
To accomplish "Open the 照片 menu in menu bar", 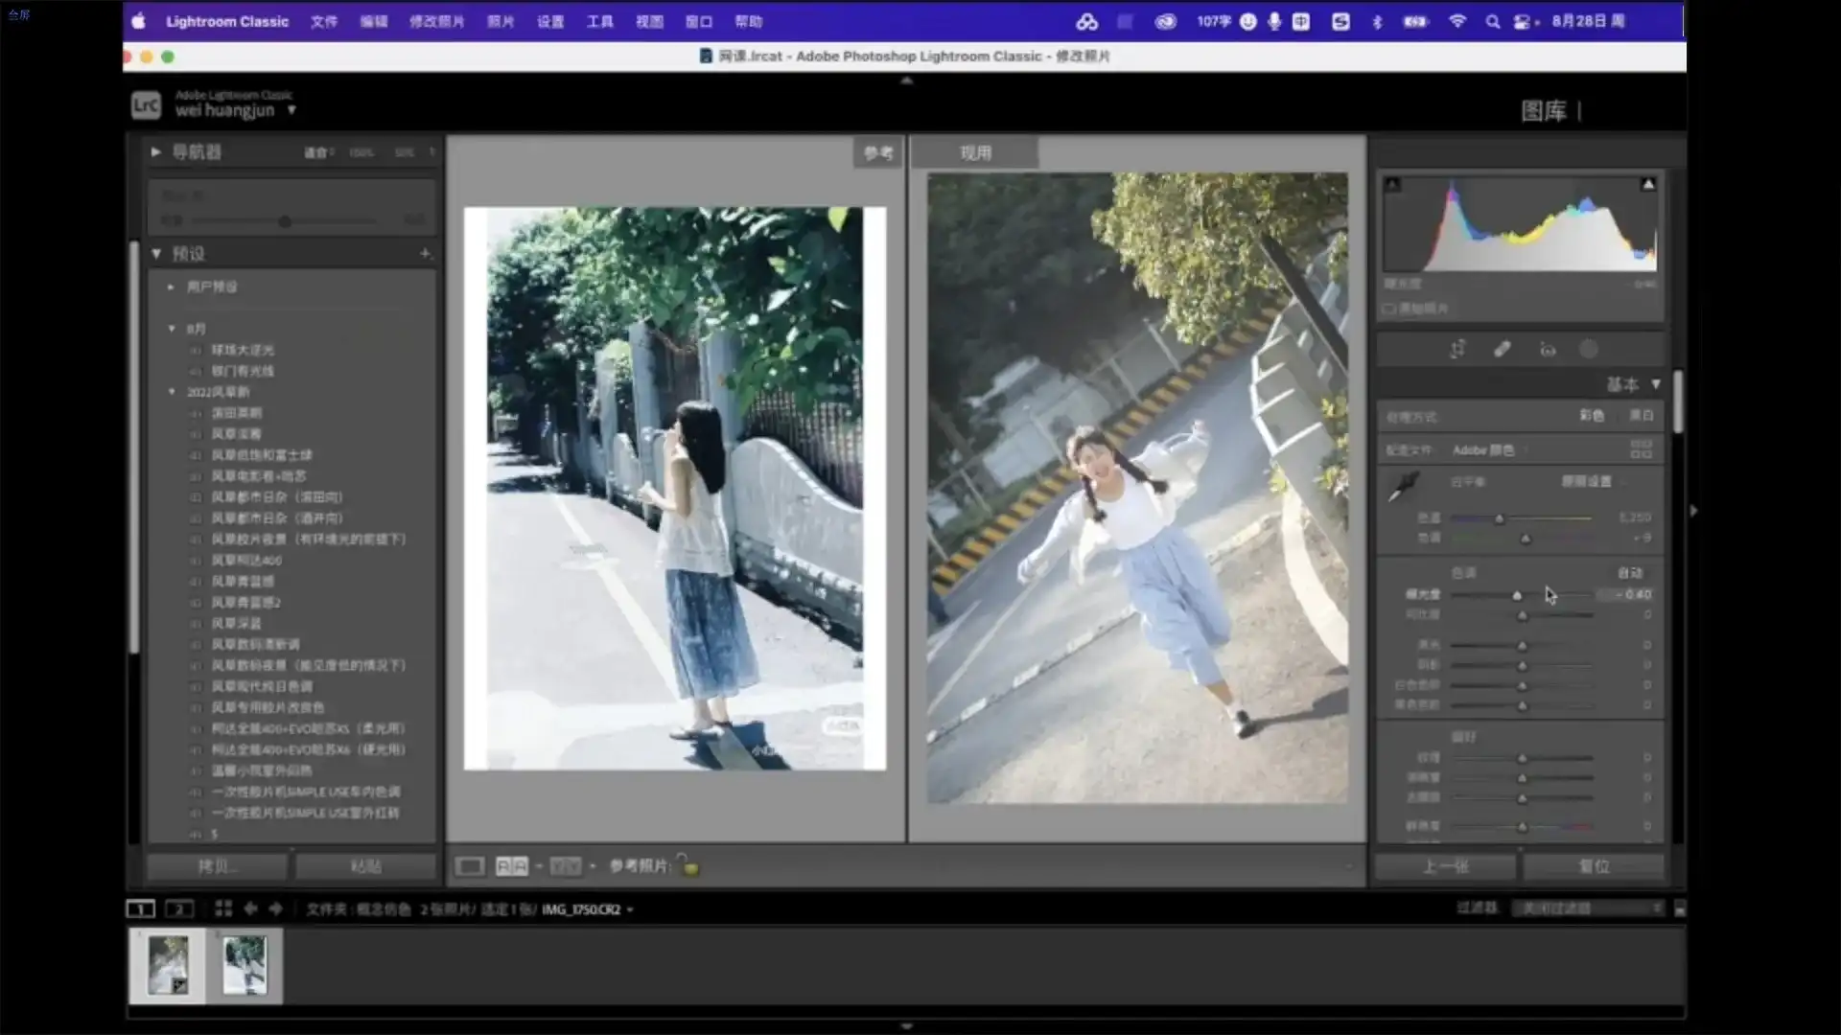I will [x=500, y=21].
